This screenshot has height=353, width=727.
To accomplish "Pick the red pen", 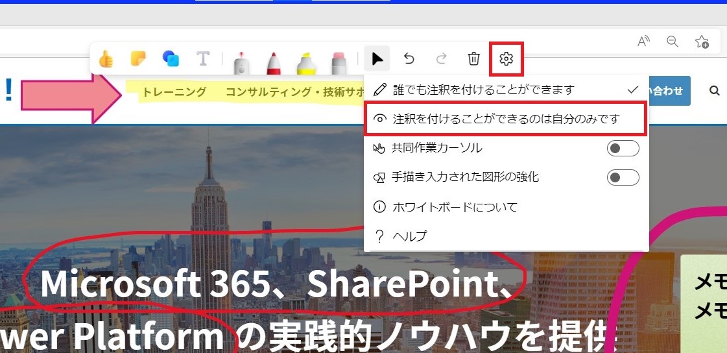I will (274, 63).
